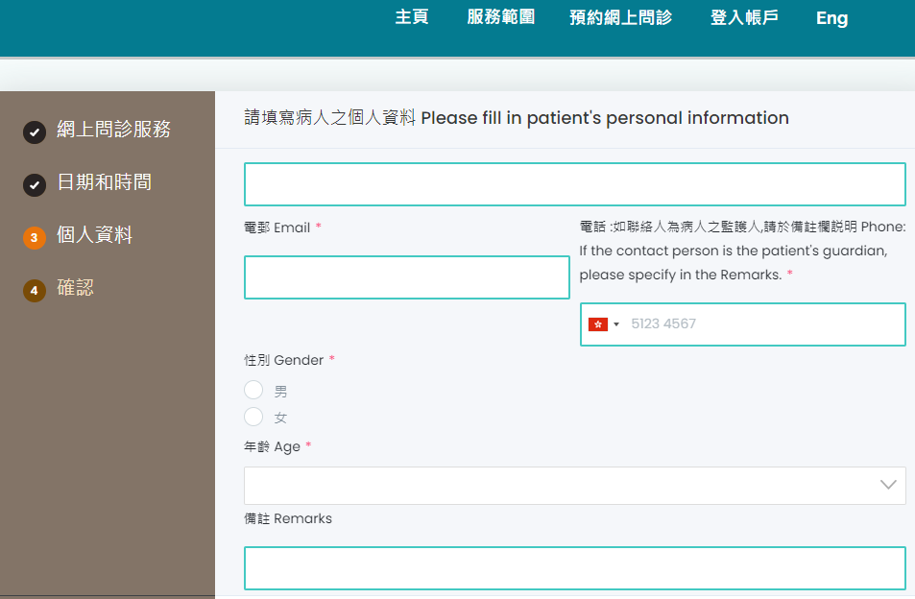Switch language with the Eng link

831,18
